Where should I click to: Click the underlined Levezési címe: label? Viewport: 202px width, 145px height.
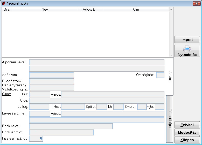13,113
